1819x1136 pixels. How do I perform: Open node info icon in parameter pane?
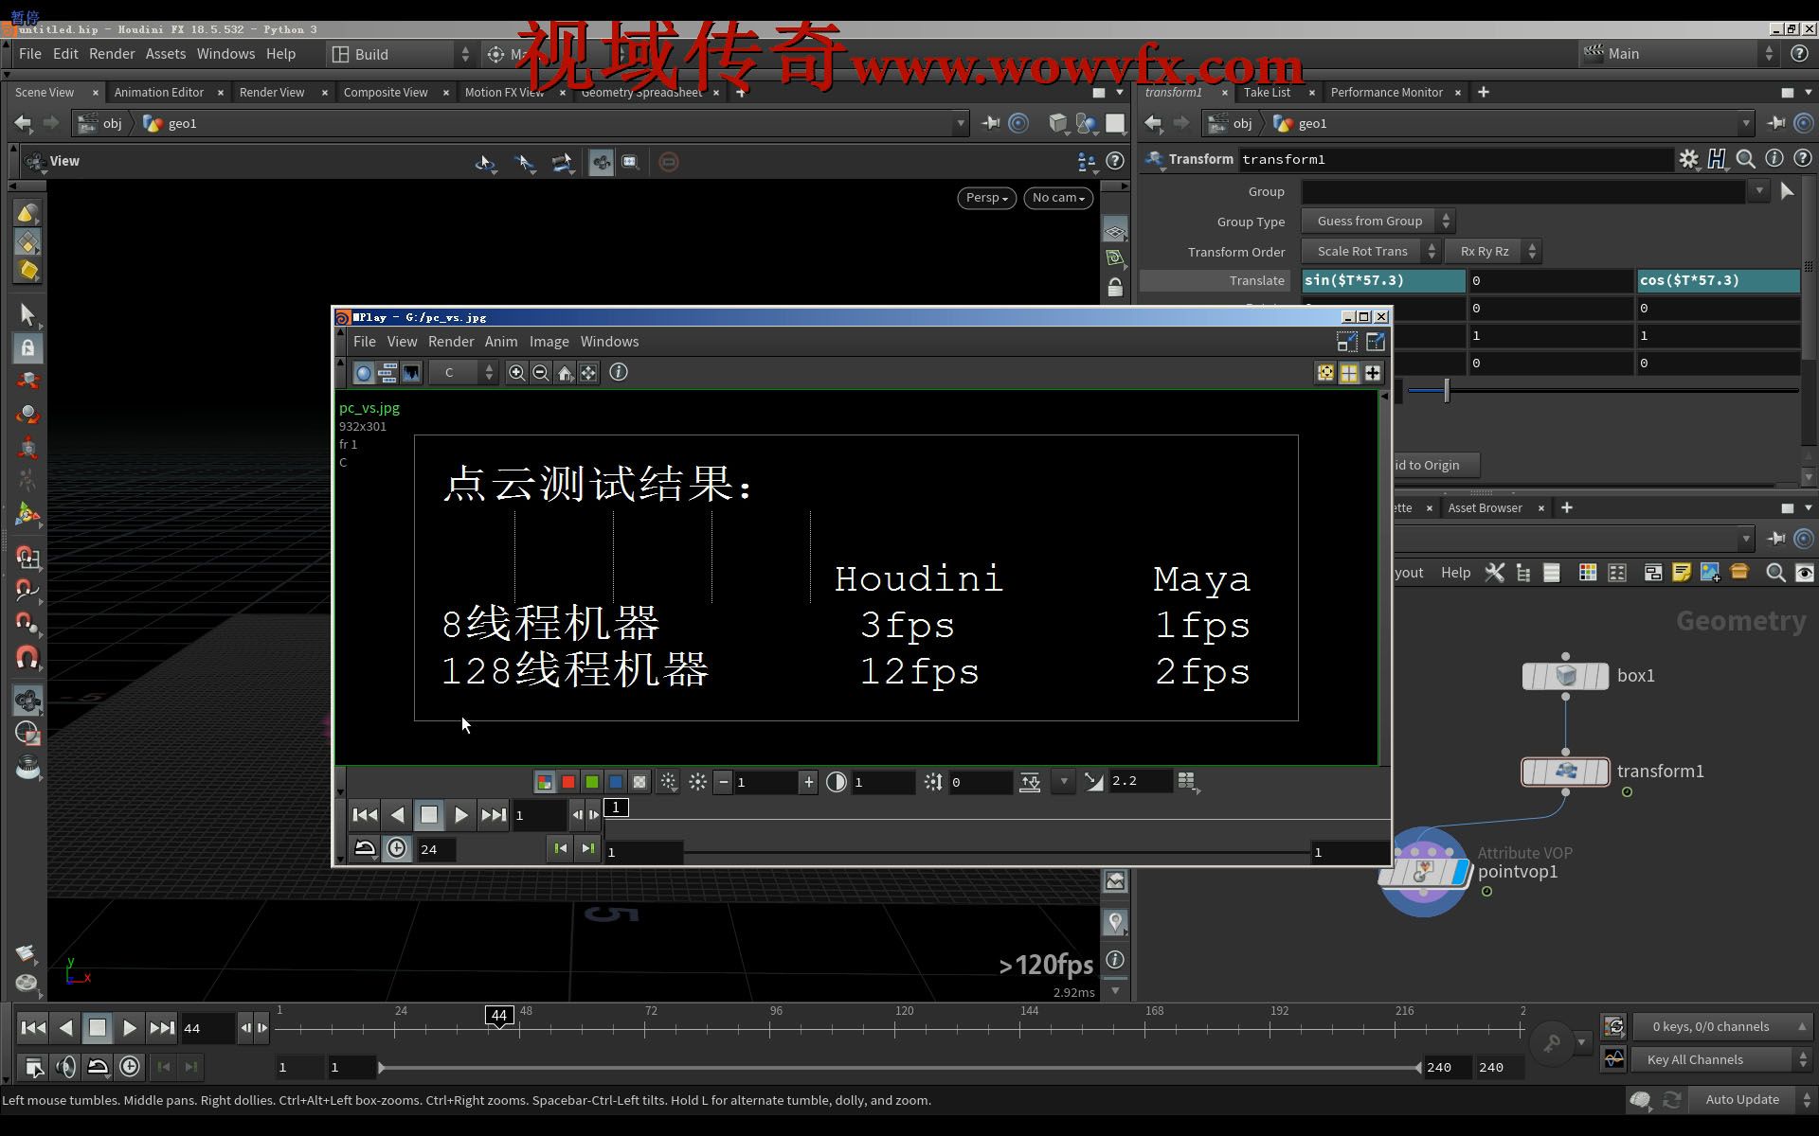coord(1774,159)
